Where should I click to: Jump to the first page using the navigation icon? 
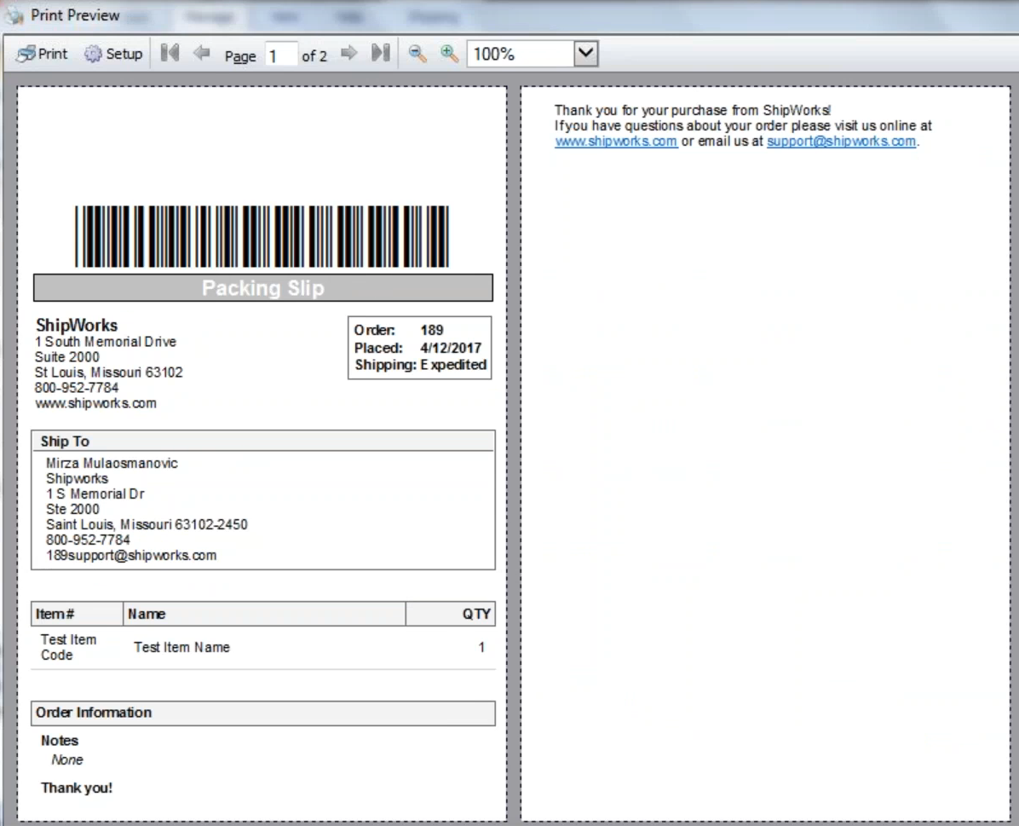coord(169,52)
